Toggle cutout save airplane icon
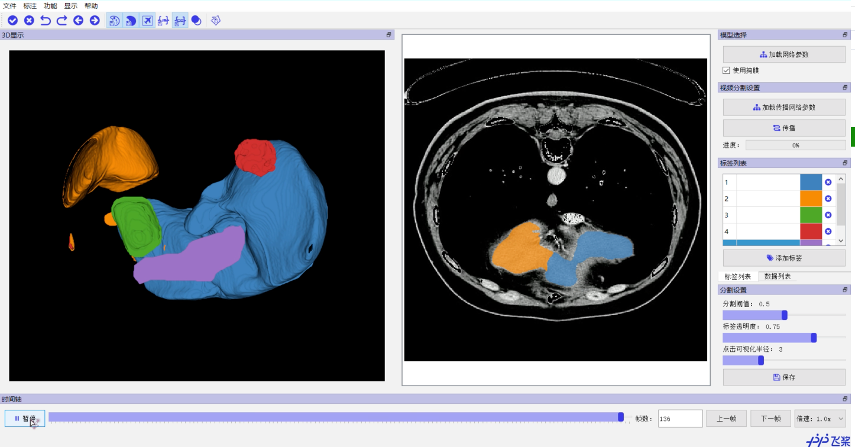855x447 pixels. coord(147,21)
